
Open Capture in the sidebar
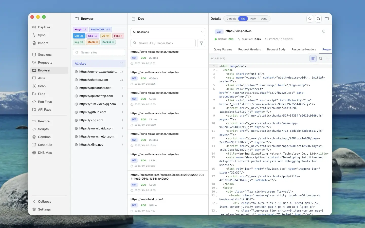[x=49, y=27]
